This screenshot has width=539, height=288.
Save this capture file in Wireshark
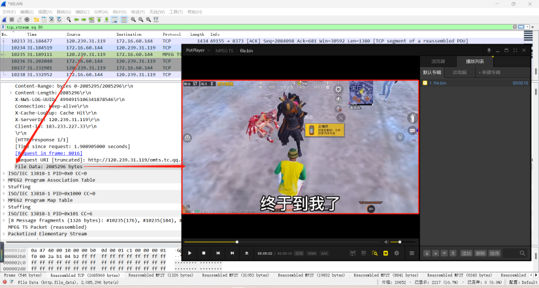click(44, 20)
